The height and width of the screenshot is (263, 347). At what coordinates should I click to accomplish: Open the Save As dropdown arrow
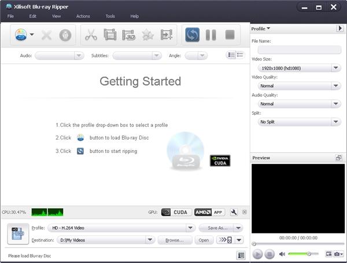238,228
